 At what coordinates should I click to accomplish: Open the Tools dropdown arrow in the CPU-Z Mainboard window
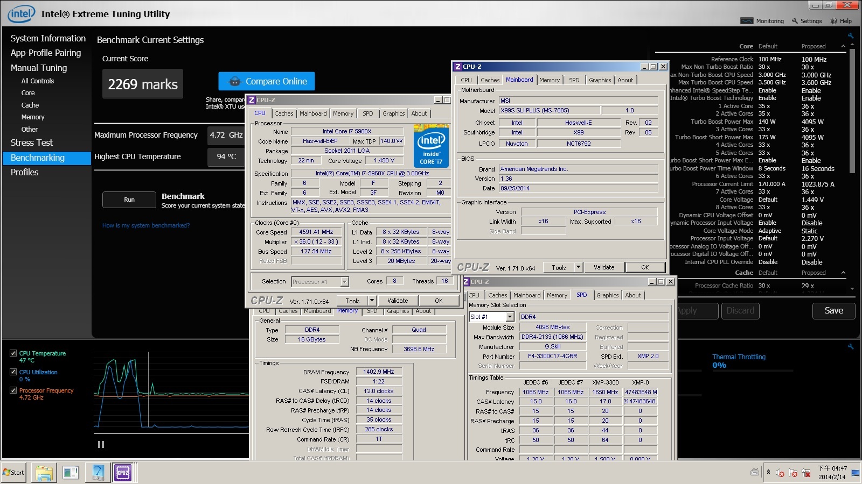(578, 267)
